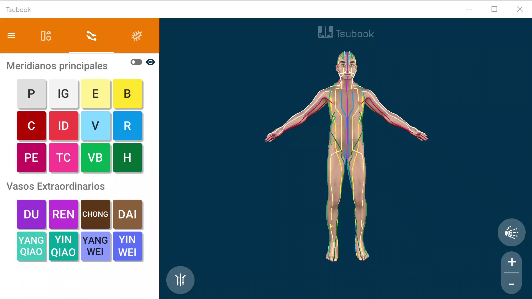This screenshot has width=532, height=299.
Task: Choose the YANG QIAO vessel
Action: pyautogui.click(x=31, y=246)
